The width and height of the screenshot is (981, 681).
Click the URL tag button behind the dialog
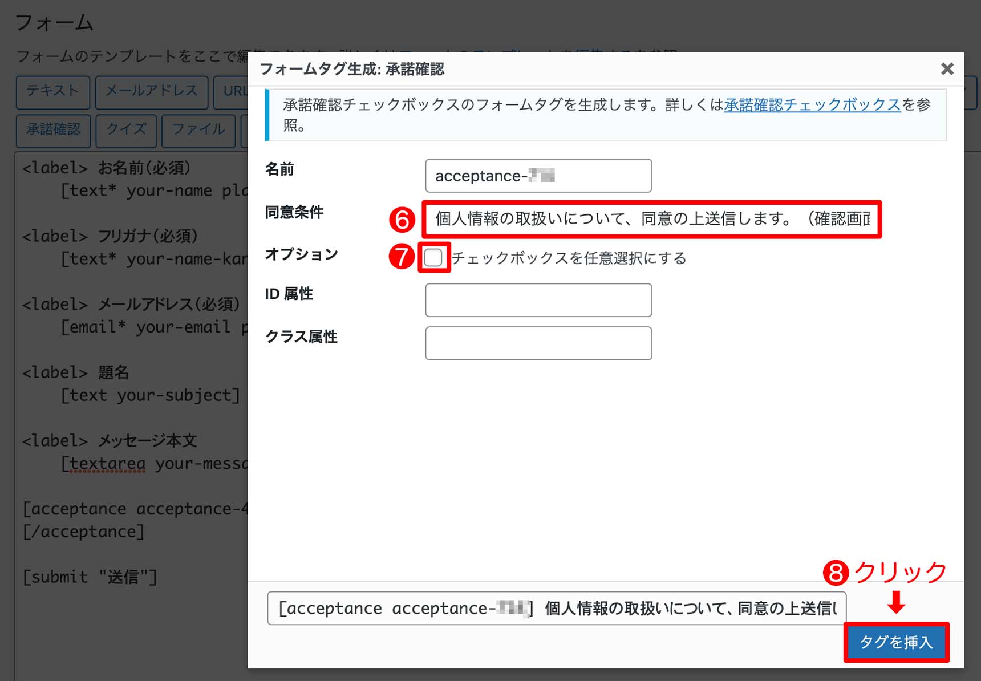click(231, 91)
